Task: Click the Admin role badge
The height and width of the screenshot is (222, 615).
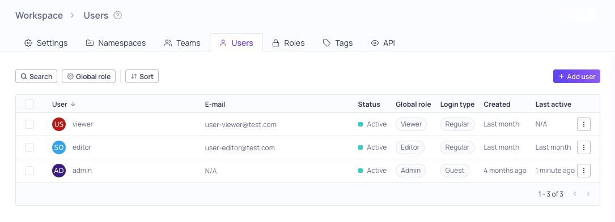Action: 410,171
